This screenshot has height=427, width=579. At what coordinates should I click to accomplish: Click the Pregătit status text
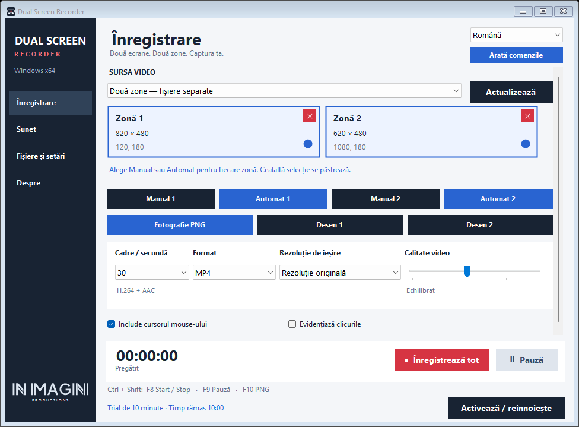(x=127, y=369)
